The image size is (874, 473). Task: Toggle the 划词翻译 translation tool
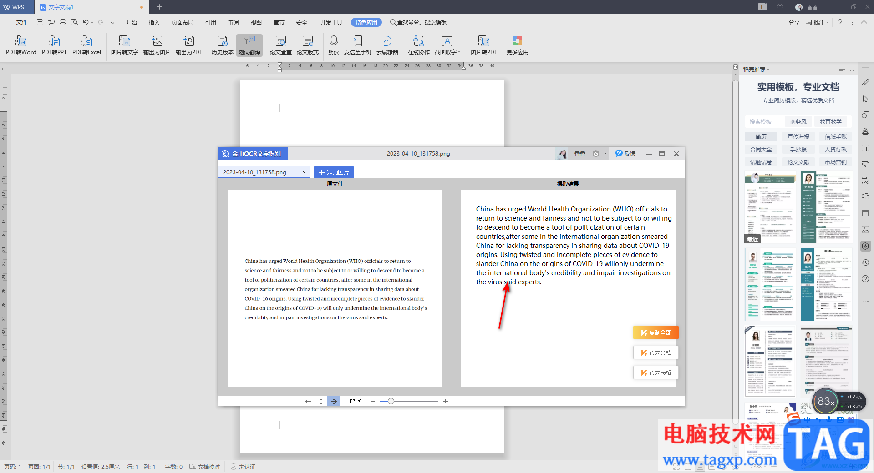[249, 45]
